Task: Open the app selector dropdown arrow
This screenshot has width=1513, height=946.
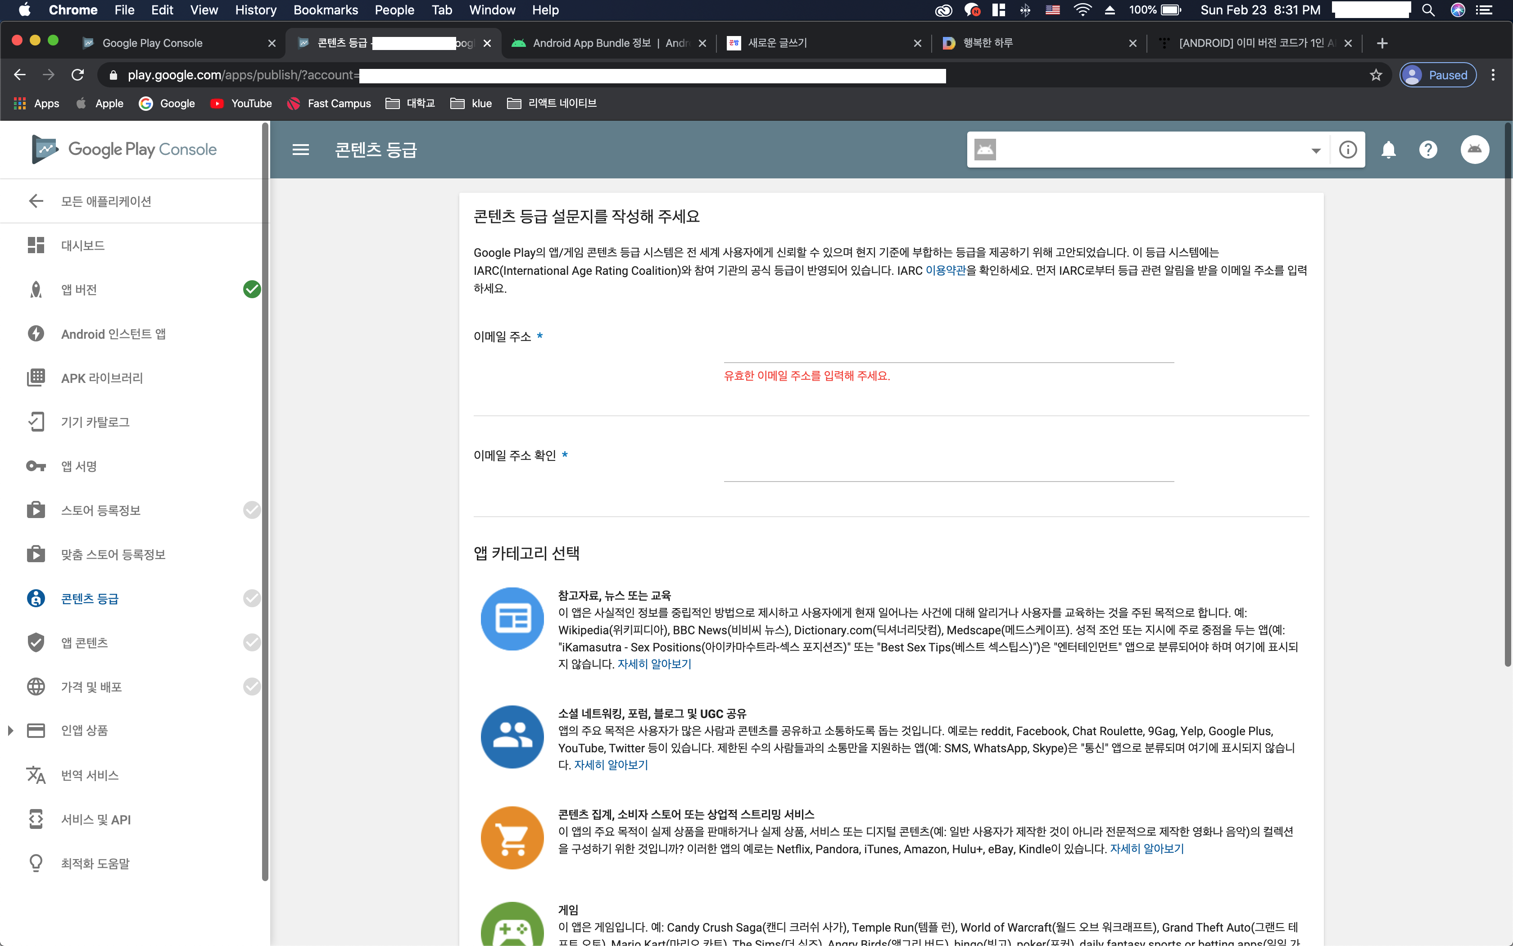Action: click(1315, 150)
